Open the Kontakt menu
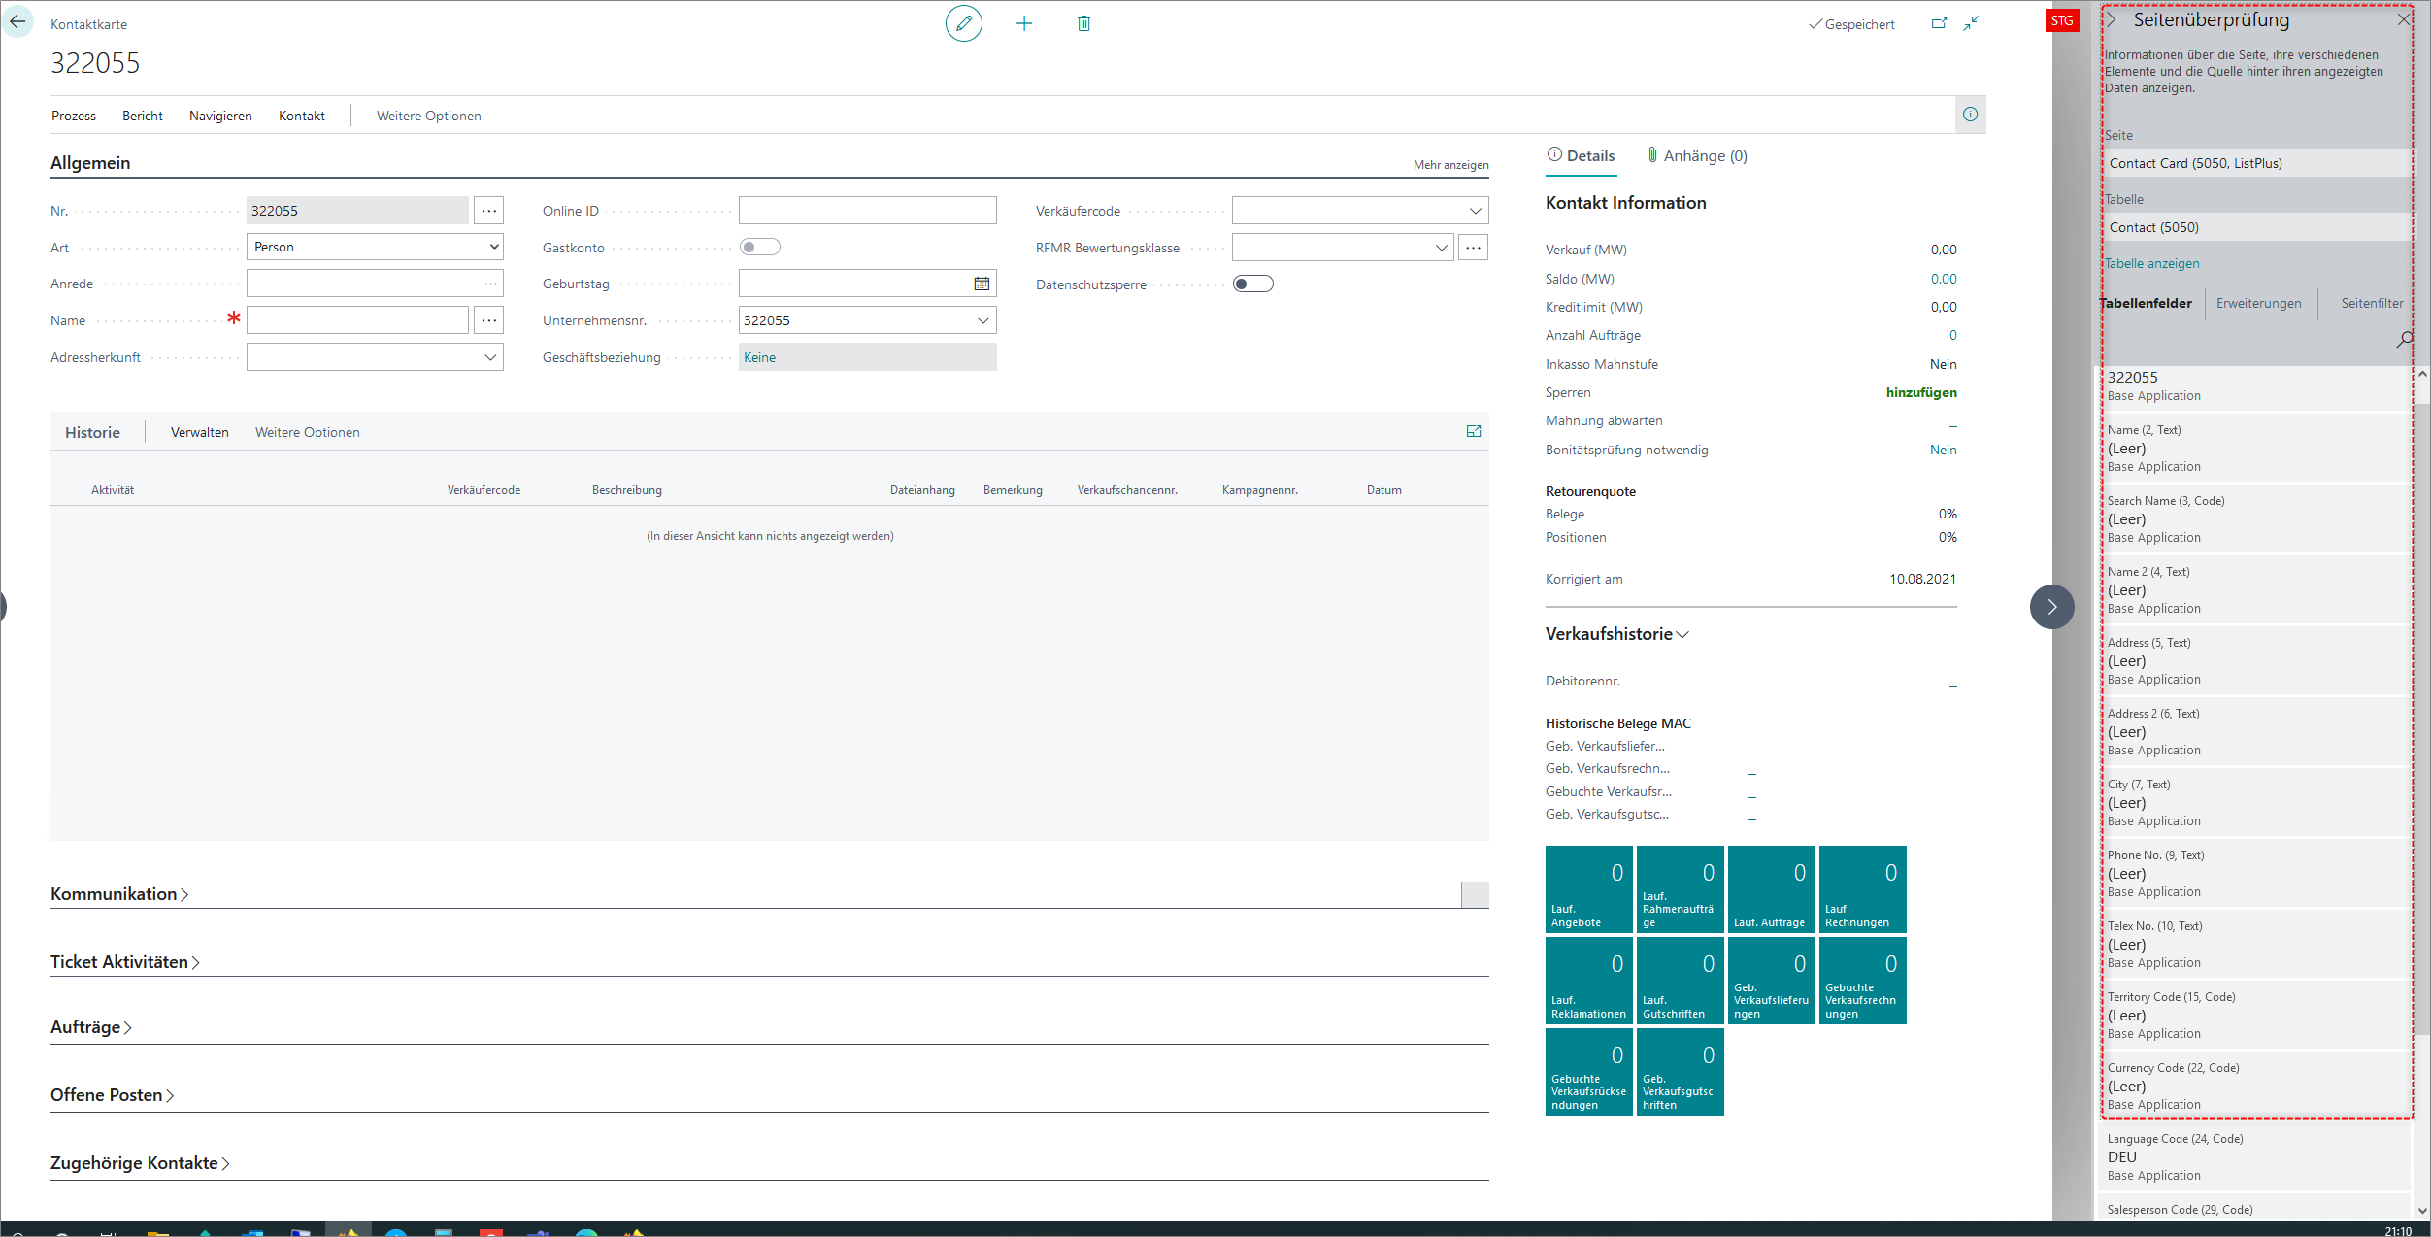 pos(302,116)
